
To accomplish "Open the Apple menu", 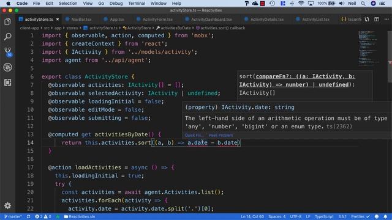I will coord(8,3).
